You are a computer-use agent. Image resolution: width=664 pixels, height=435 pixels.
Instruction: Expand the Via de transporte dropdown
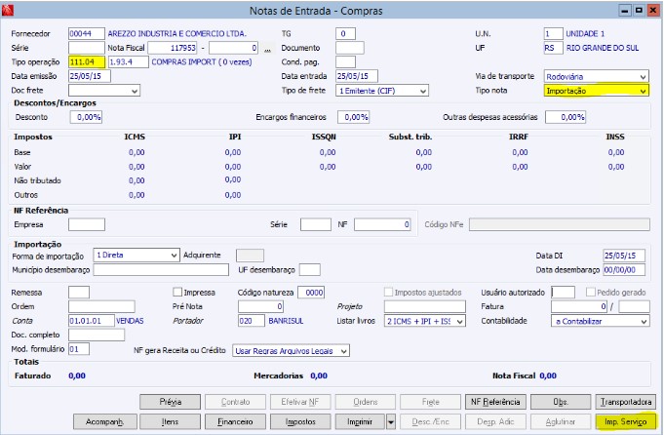(597, 77)
